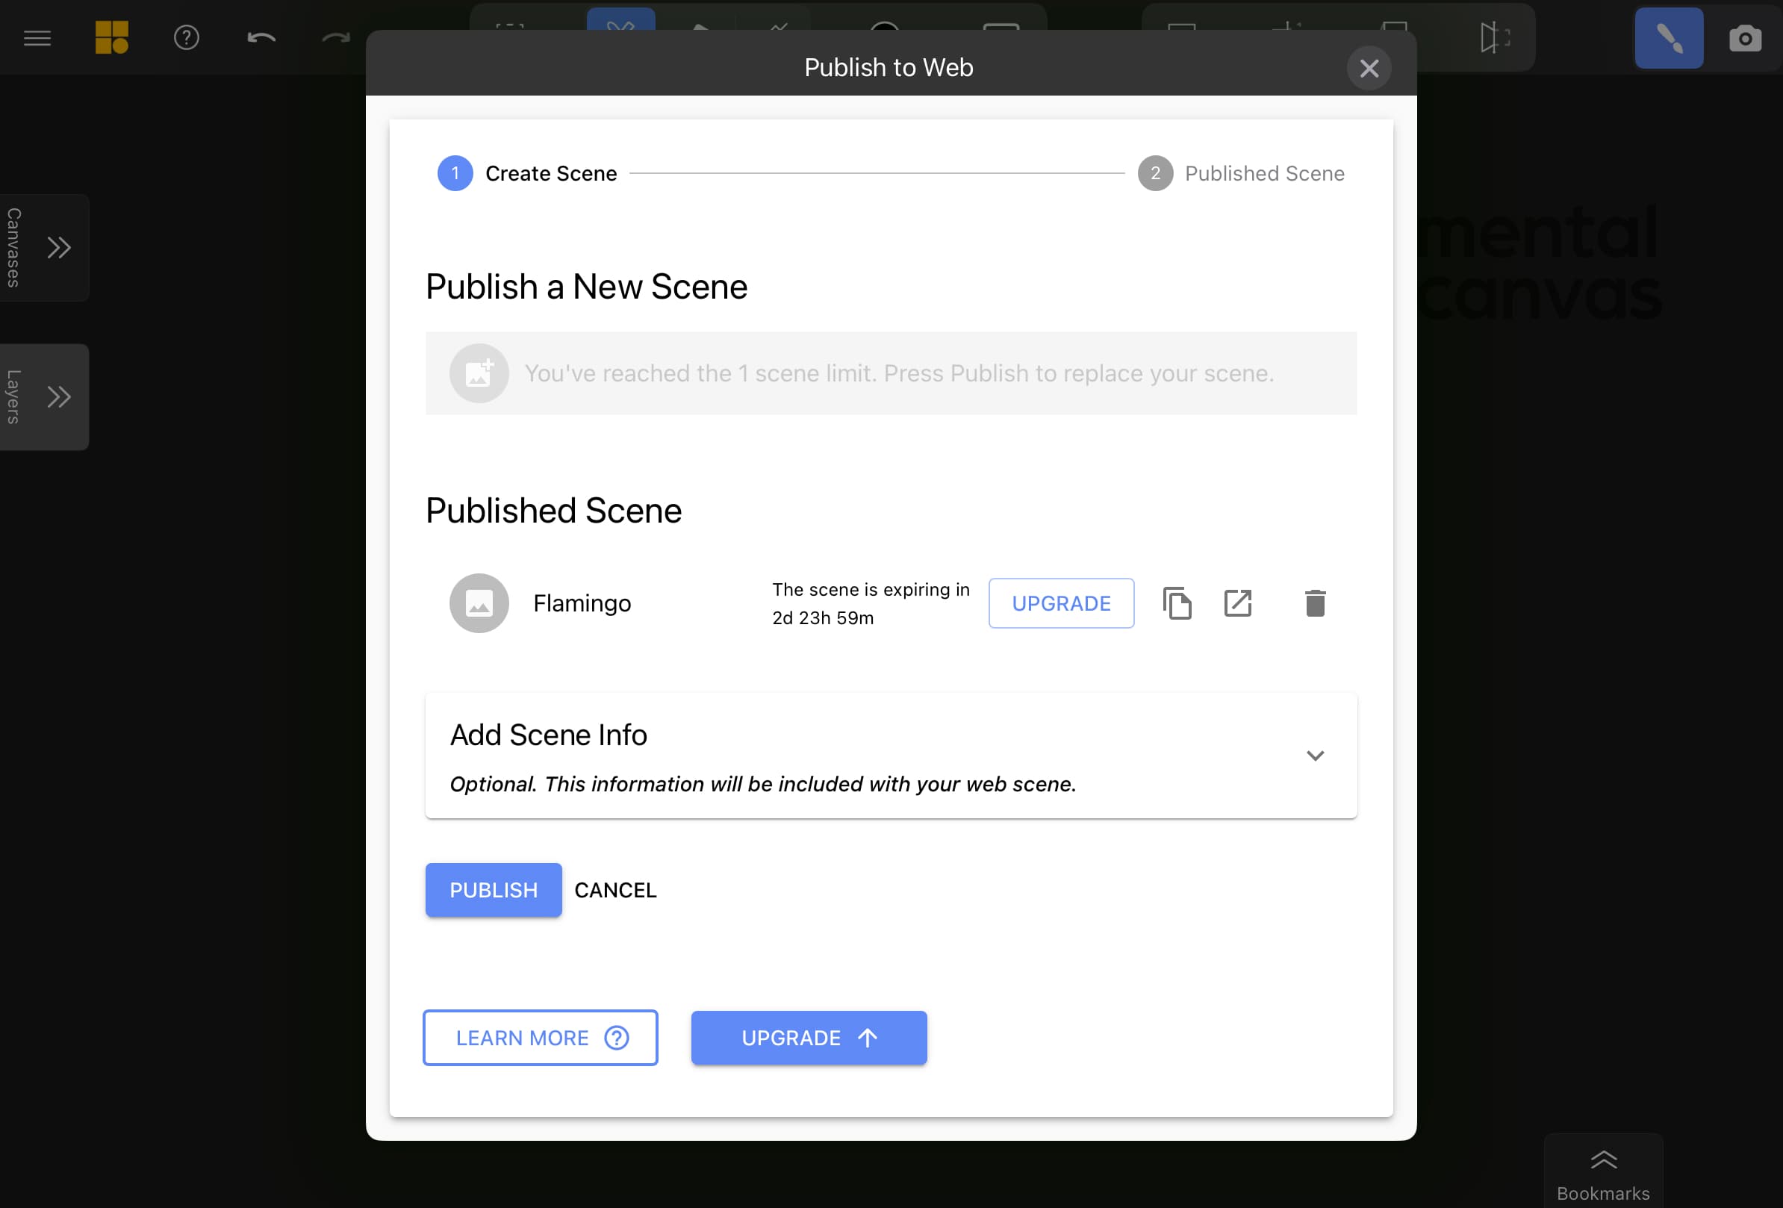Click the PUBLISH button
The width and height of the screenshot is (1783, 1208).
(494, 890)
